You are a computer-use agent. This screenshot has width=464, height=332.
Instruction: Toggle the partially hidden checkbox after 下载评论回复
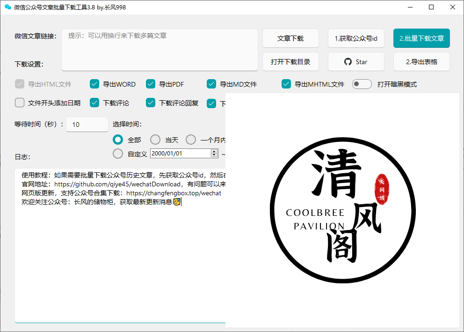pyautogui.click(x=211, y=103)
